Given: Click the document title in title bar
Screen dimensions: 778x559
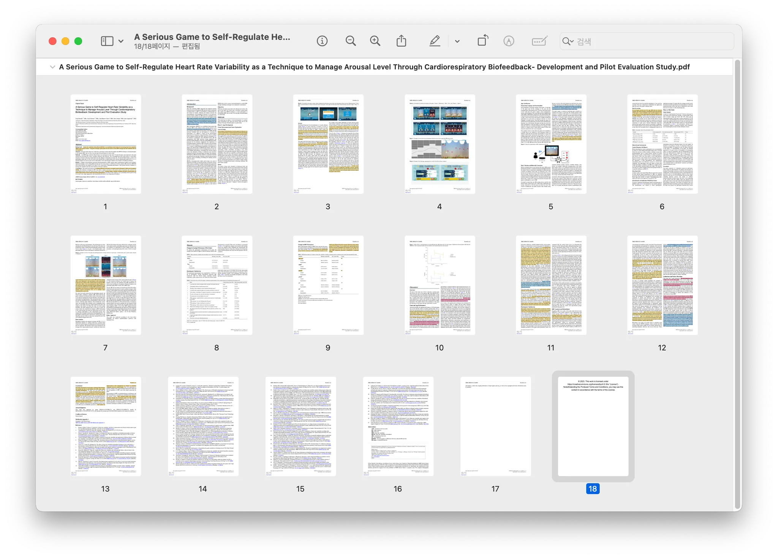Looking at the screenshot, I should click(212, 37).
